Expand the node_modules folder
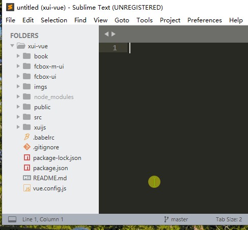 18,96
